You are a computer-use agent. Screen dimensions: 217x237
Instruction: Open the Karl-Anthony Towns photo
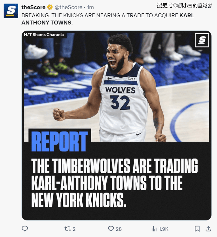tap(117, 86)
